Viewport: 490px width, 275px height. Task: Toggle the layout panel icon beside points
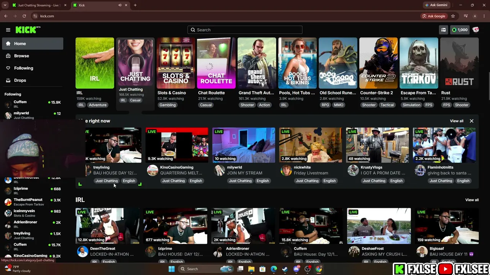click(x=443, y=30)
